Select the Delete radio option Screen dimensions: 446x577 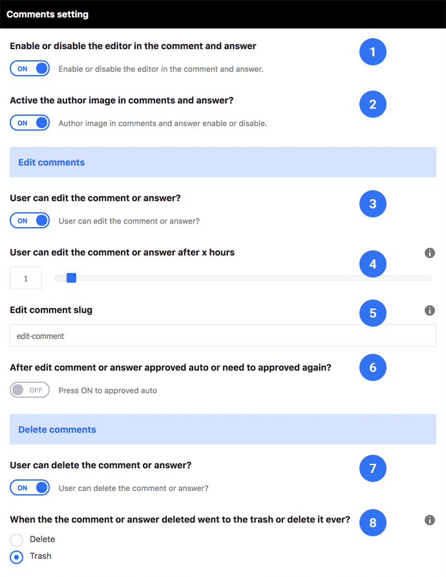(x=17, y=540)
